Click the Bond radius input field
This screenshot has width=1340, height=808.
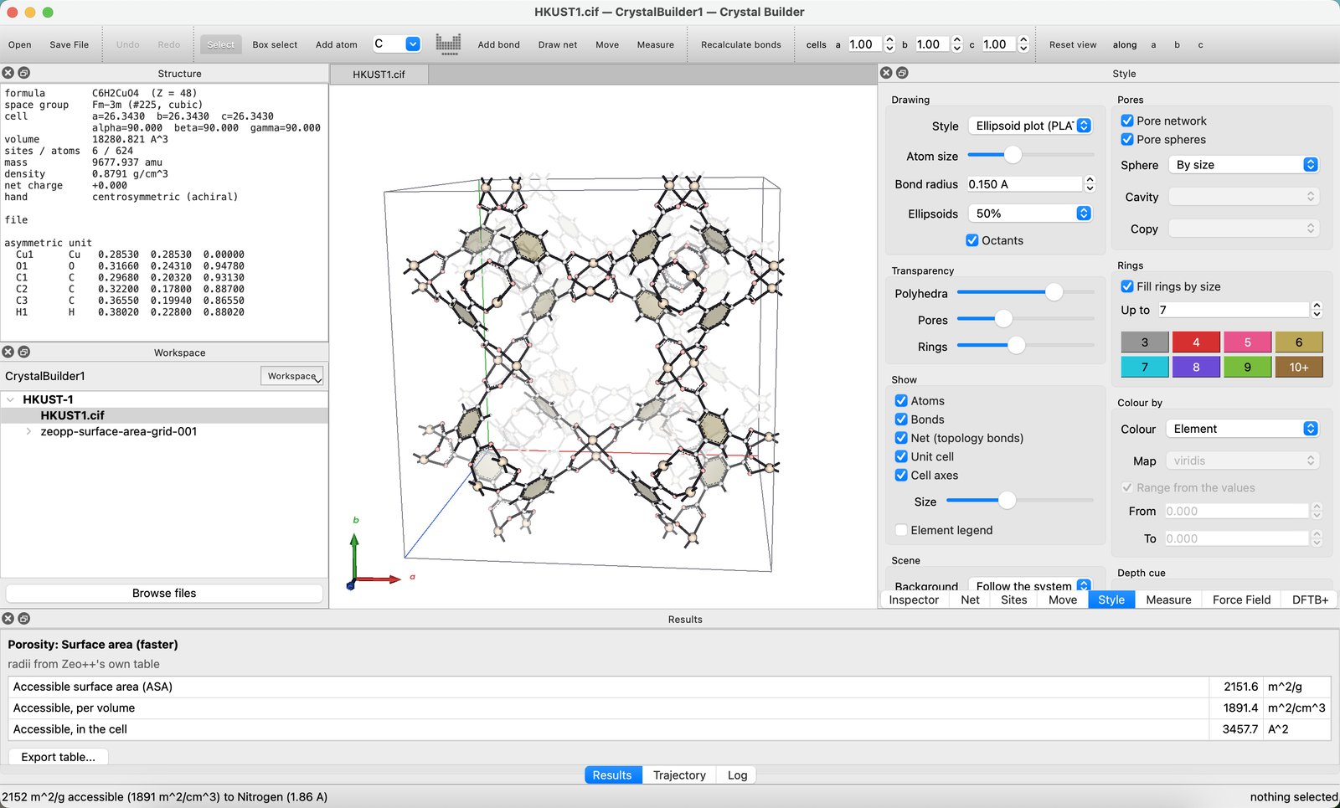click(1024, 184)
